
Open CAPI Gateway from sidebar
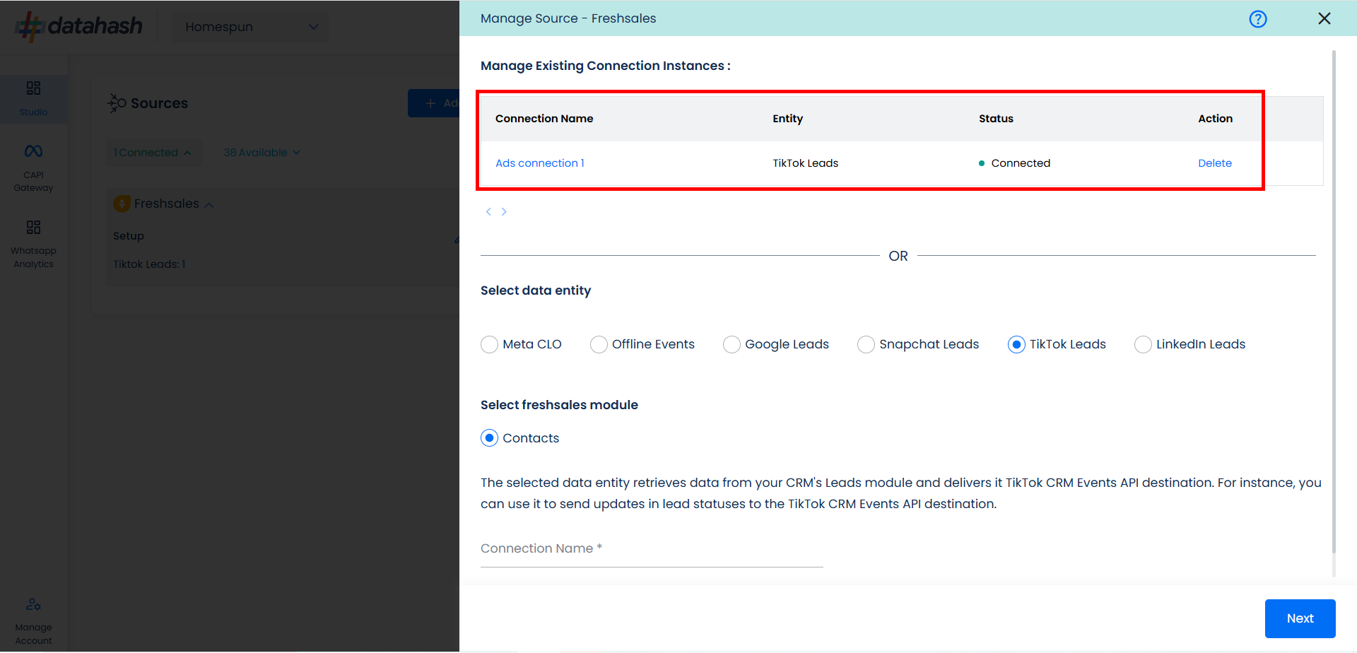coord(33,167)
